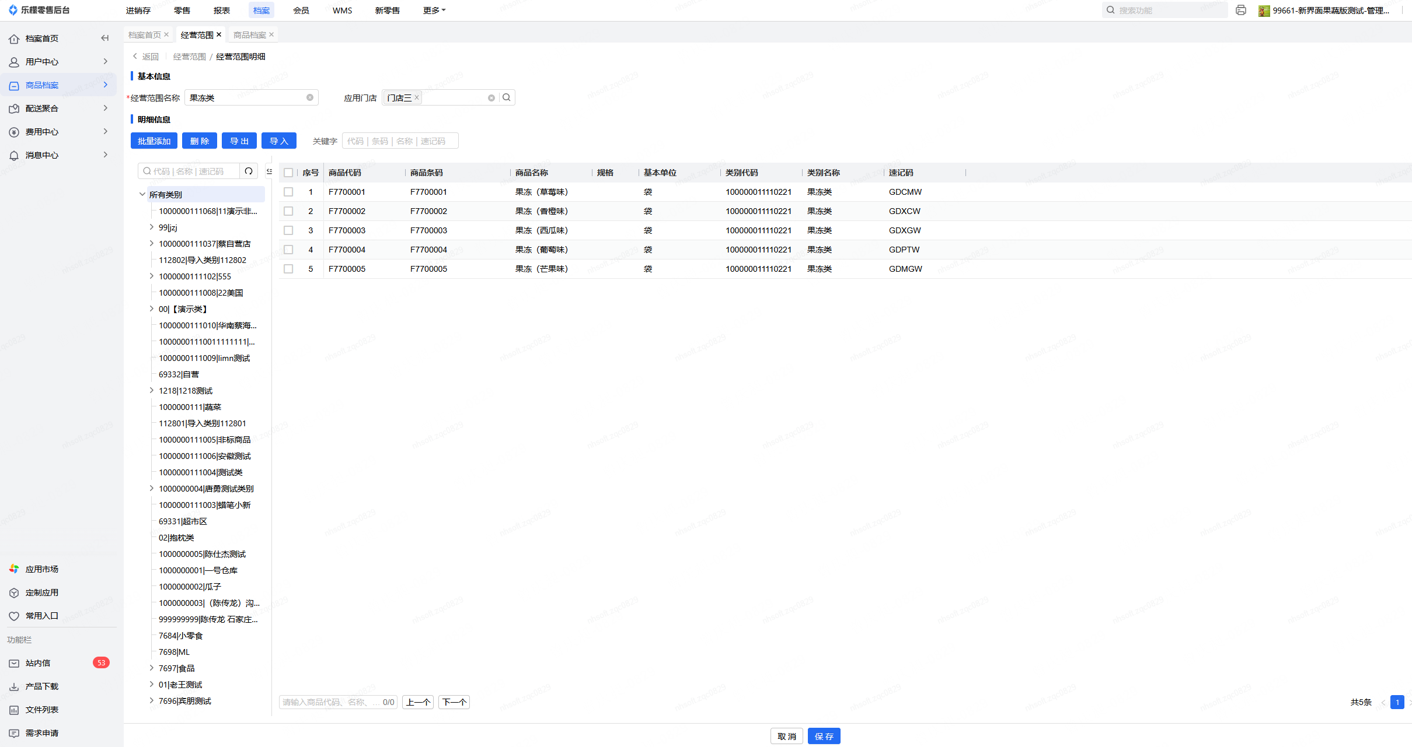Open 应用市场 from sidebar
Image resolution: width=1412 pixels, height=747 pixels.
coord(41,569)
